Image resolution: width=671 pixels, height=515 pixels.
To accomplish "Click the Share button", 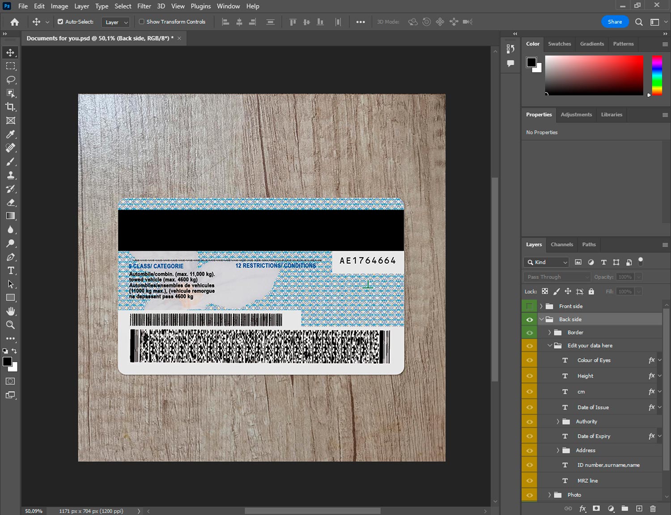I will [615, 21].
